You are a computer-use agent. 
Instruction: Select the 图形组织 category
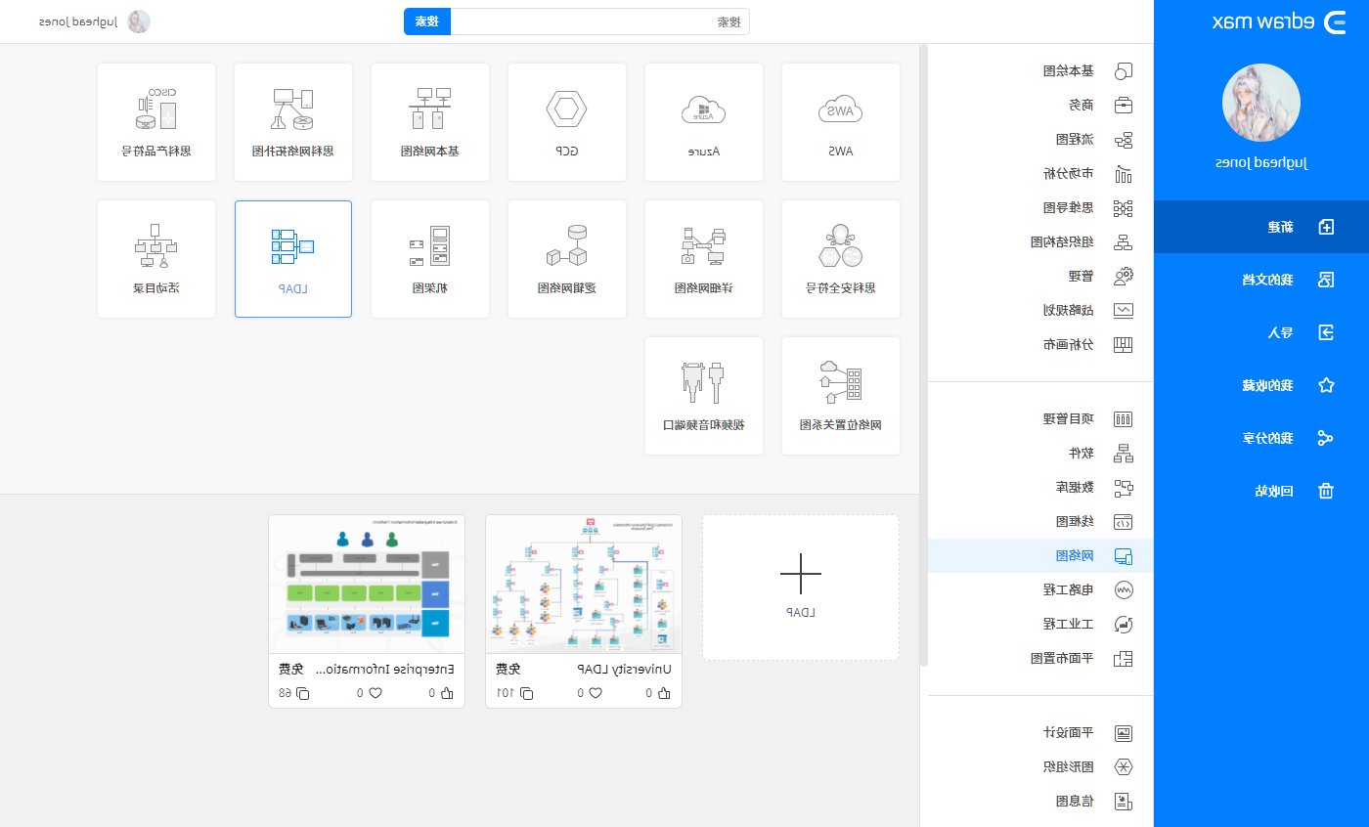tap(1040, 766)
